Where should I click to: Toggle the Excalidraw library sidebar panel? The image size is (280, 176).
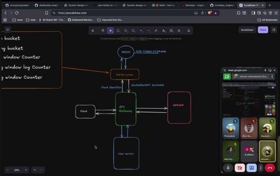(274, 30)
